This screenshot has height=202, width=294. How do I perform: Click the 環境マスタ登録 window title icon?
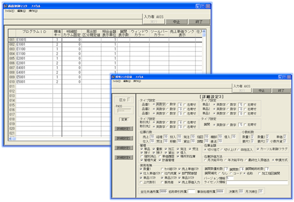(114, 77)
